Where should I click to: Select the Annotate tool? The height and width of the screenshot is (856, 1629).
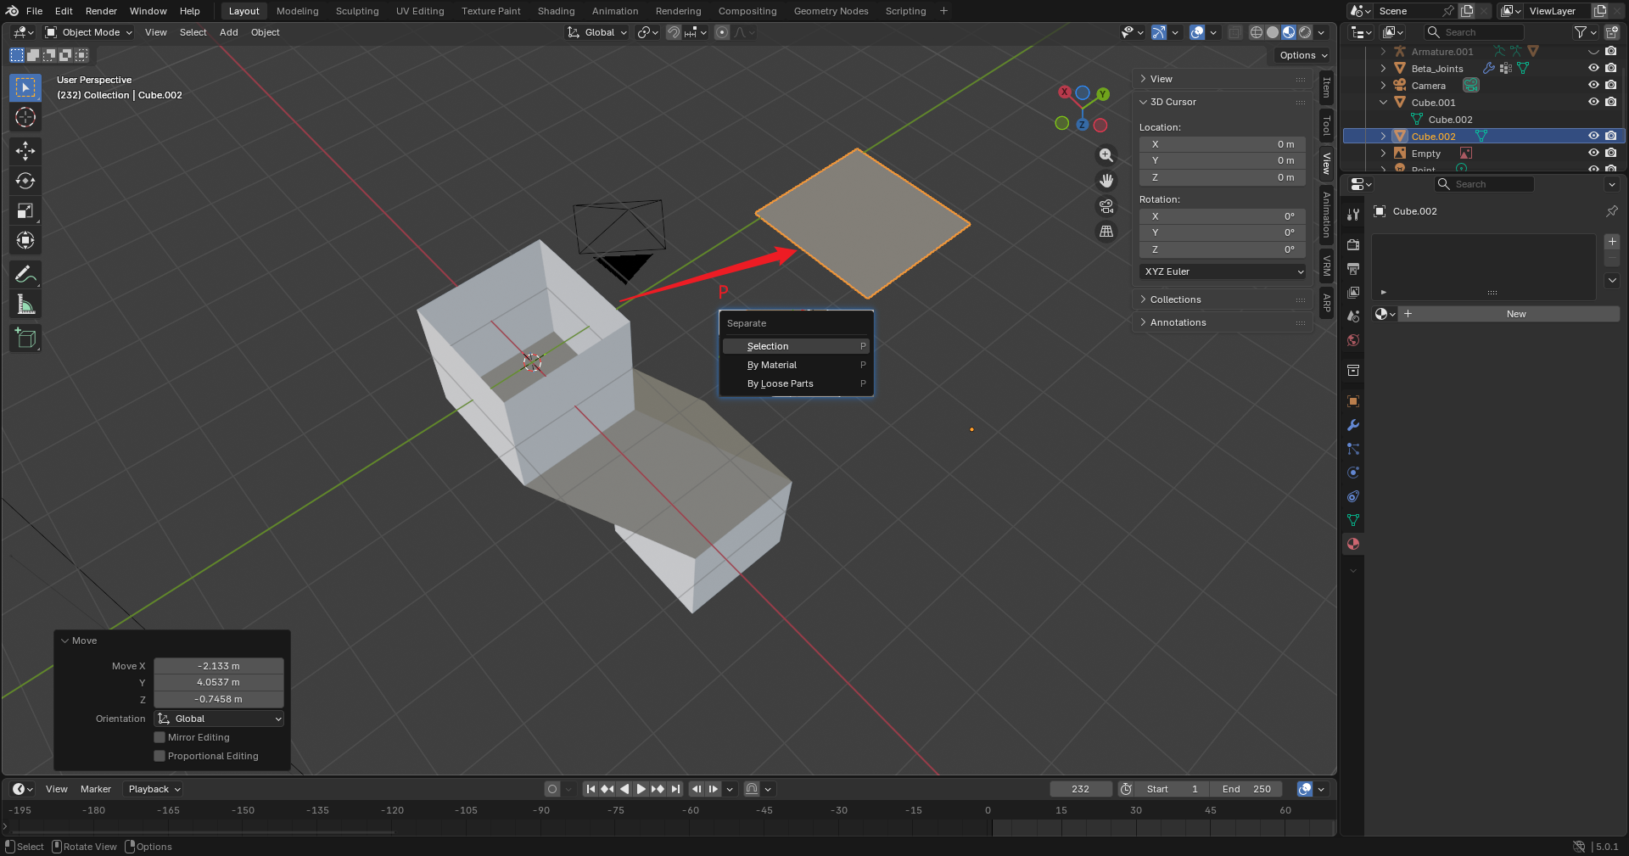point(25,274)
